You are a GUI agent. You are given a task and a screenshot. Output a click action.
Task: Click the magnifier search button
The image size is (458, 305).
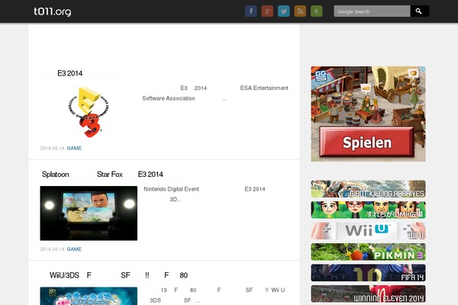[x=419, y=11]
